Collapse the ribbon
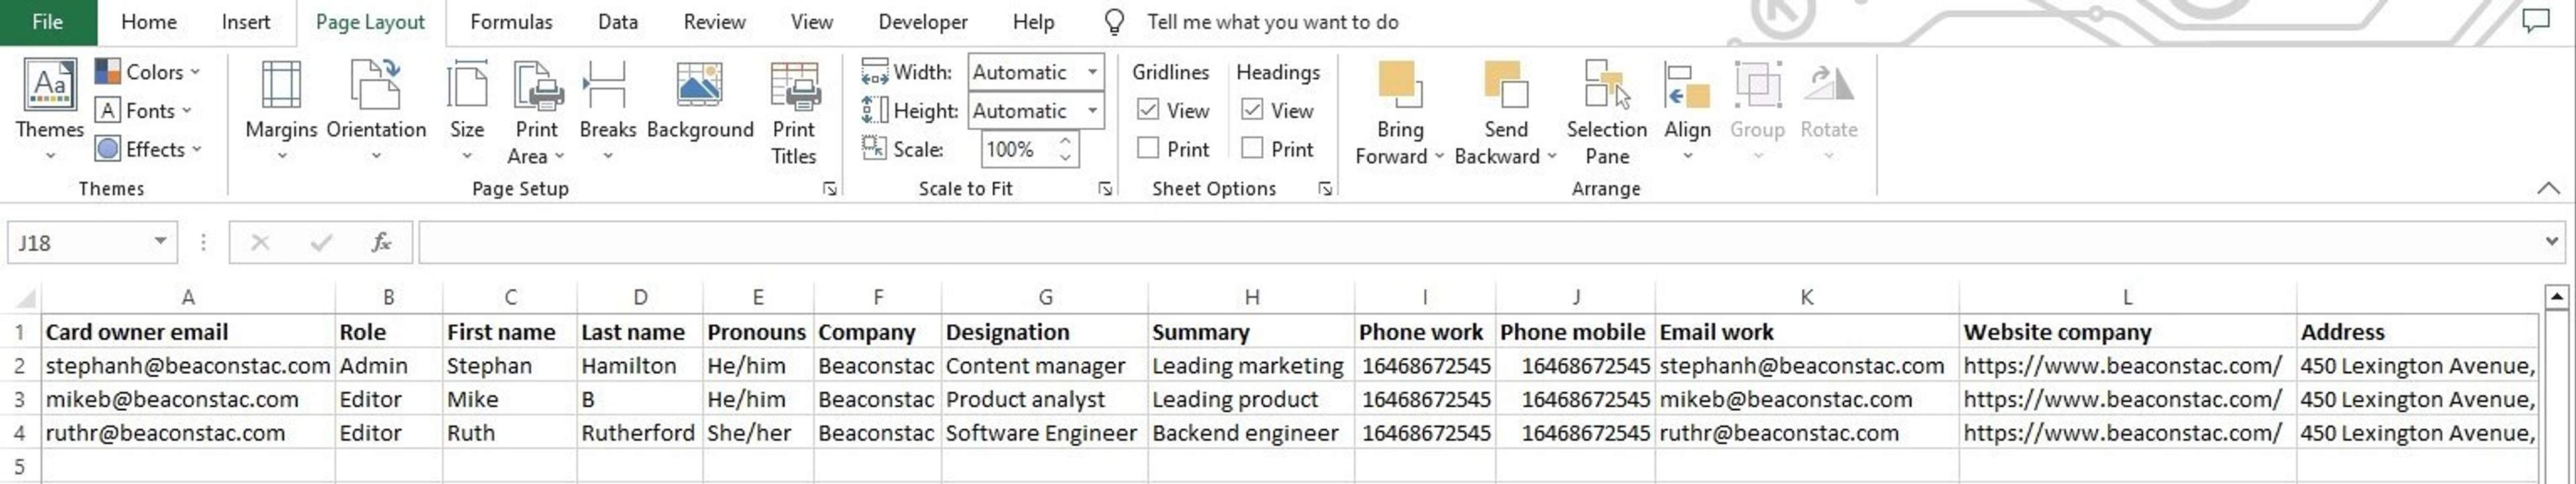 [2548, 188]
